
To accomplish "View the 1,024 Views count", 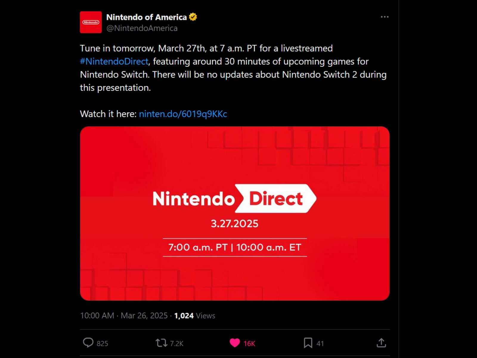I will [194, 316].
